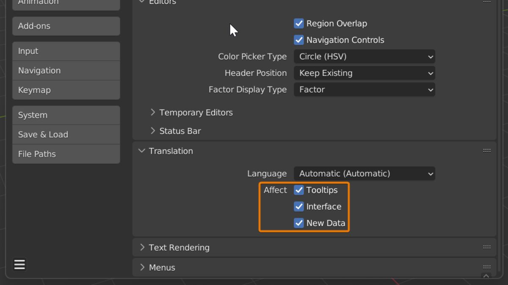Select the System preferences tab
The image size is (508, 285).
pyautogui.click(x=66, y=115)
